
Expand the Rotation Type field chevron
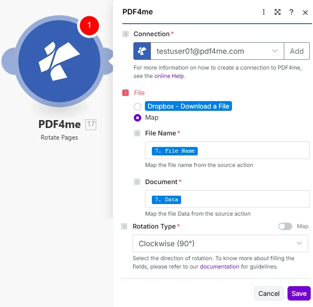pyautogui.click(x=124, y=226)
